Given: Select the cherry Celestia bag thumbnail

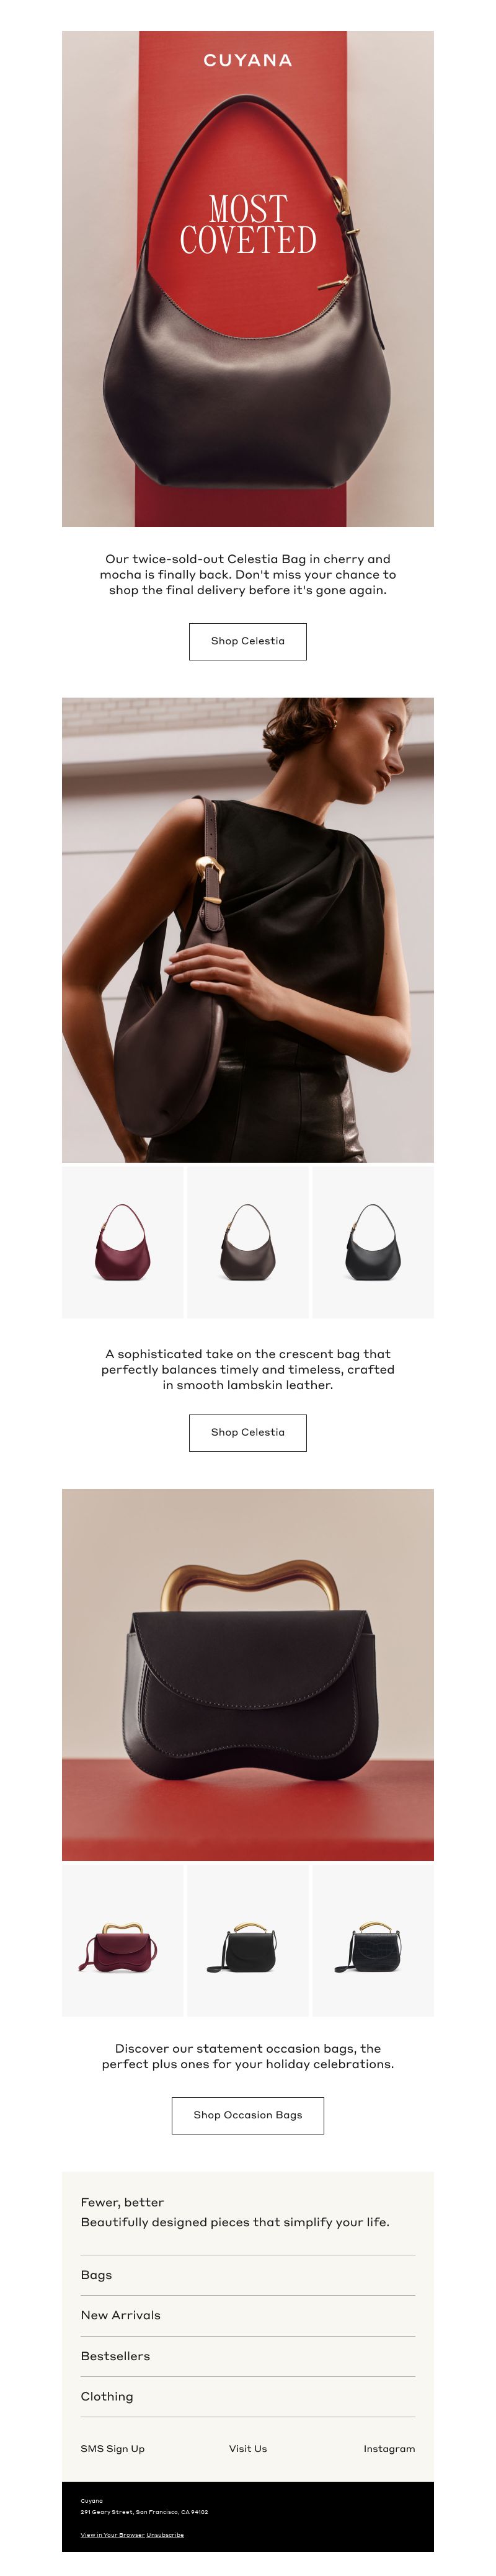Looking at the screenshot, I should click(123, 1241).
